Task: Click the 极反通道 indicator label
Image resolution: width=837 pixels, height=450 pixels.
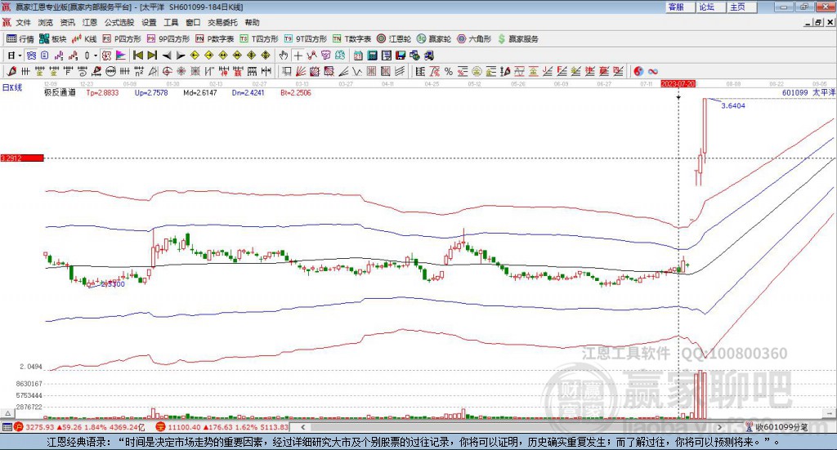Action: click(x=60, y=92)
